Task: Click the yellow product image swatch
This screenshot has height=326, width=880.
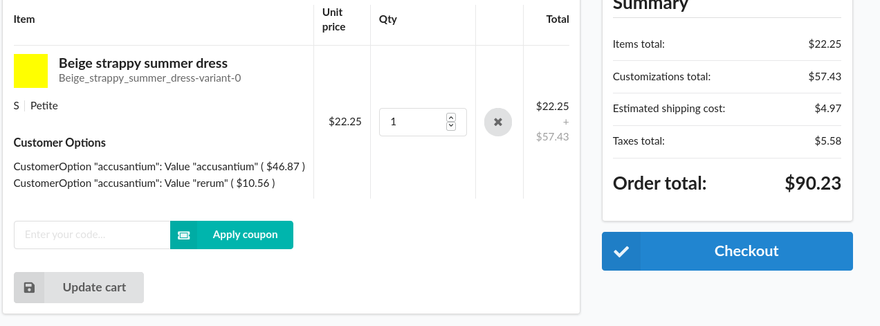Action: 31,71
